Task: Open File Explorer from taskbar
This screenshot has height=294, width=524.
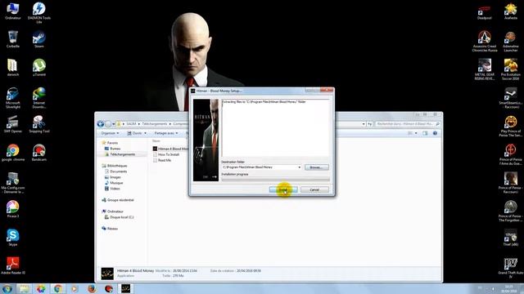Action: point(24,288)
